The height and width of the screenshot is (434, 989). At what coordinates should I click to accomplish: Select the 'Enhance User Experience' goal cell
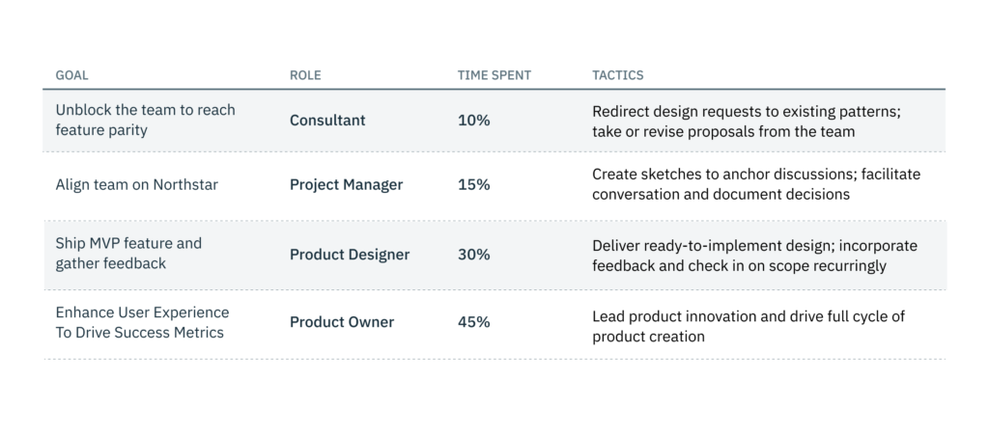tap(142, 322)
